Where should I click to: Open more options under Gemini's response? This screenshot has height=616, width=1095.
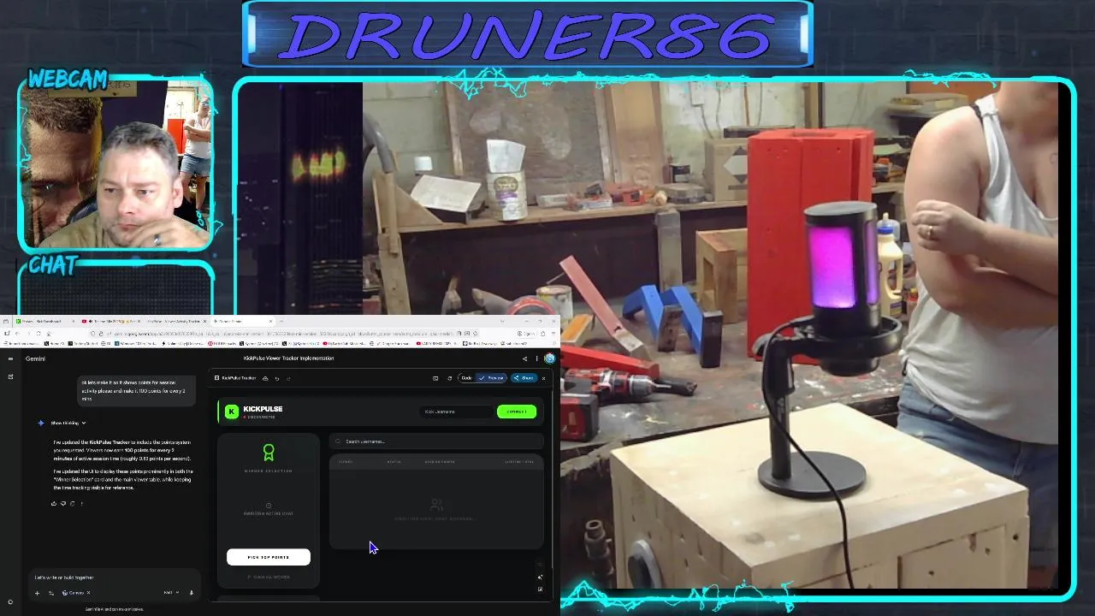(81, 504)
